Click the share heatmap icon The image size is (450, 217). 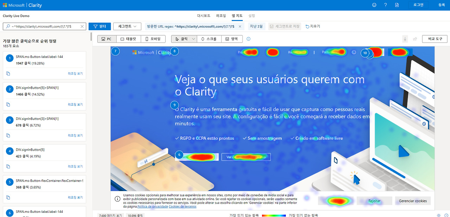(x=415, y=39)
